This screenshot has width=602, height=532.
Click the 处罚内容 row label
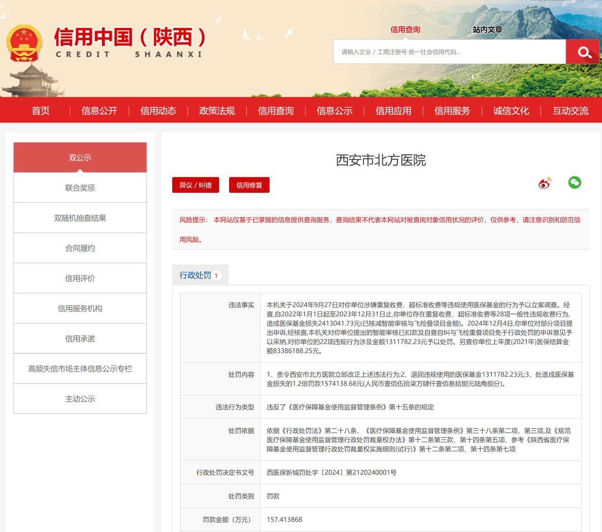[241, 375]
